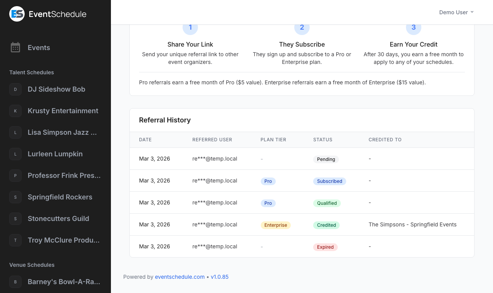Open the Demo User account dropdown

point(456,12)
